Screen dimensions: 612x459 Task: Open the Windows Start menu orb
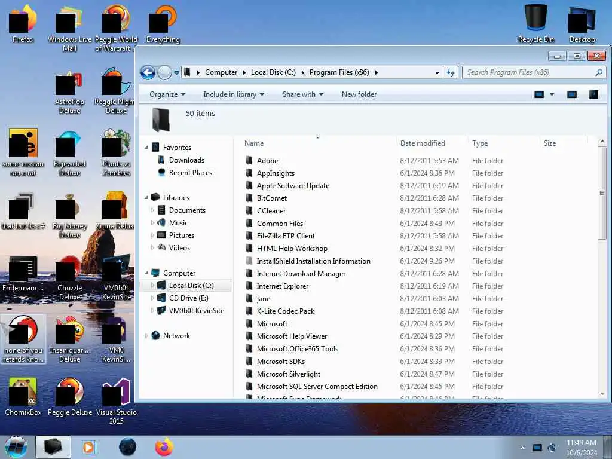pos(16,447)
